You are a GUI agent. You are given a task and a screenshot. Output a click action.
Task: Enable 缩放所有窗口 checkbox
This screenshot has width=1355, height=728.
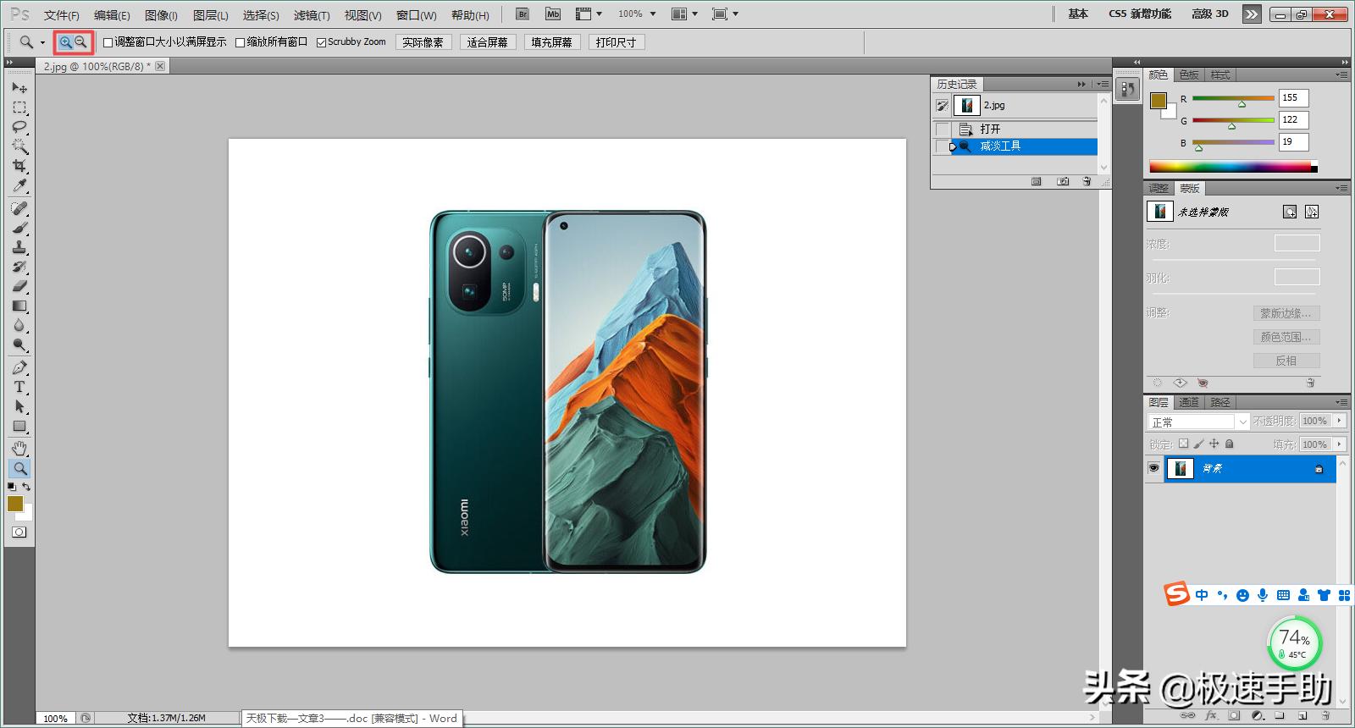tap(241, 42)
